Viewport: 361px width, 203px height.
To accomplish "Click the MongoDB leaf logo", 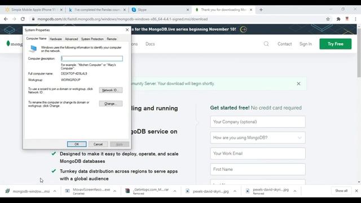I will 8,43.
